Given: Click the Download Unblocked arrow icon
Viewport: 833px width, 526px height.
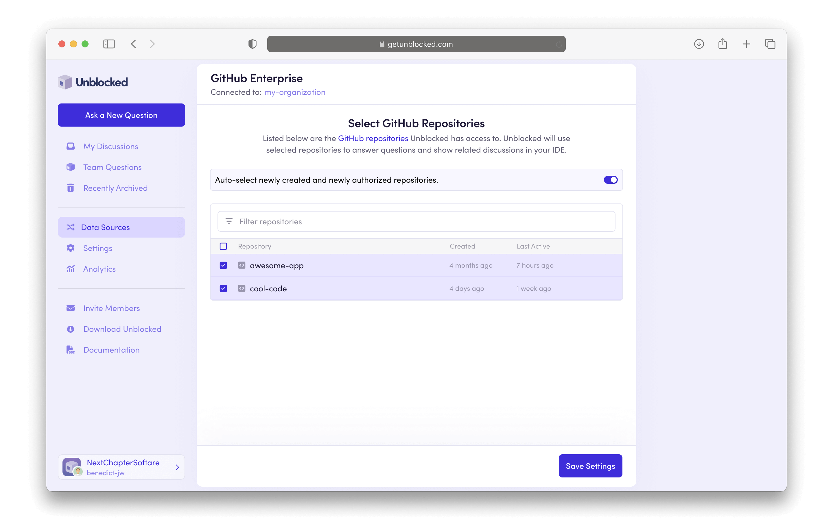Looking at the screenshot, I should tap(71, 329).
